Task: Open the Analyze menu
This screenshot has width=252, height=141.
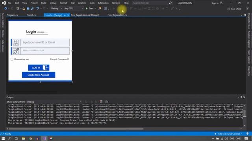Action: 82,3
